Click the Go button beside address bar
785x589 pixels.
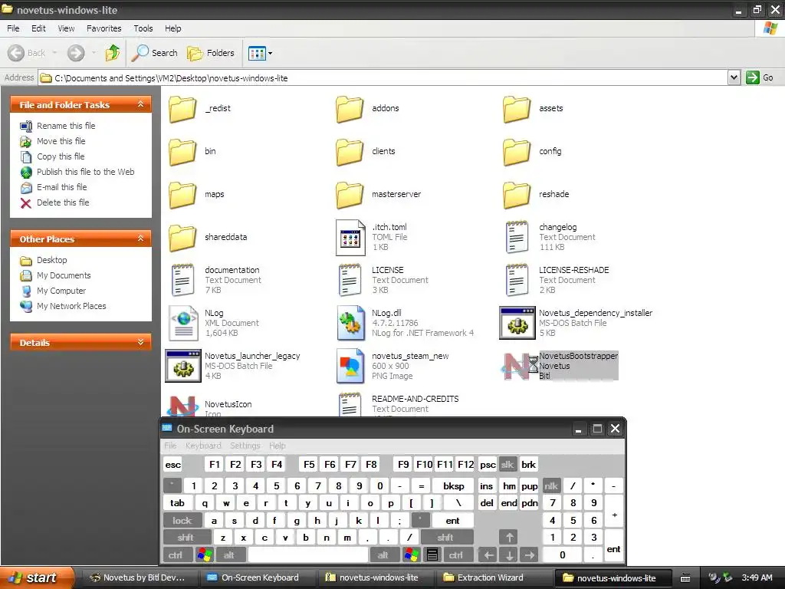coord(760,77)
